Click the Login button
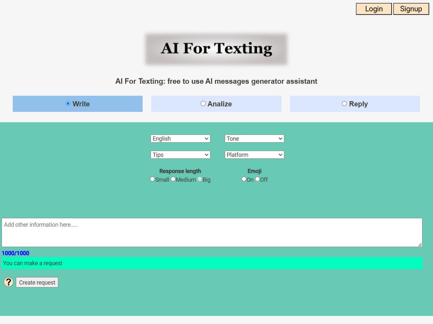This screenshot has width=433, height=324. pos(374,9)
